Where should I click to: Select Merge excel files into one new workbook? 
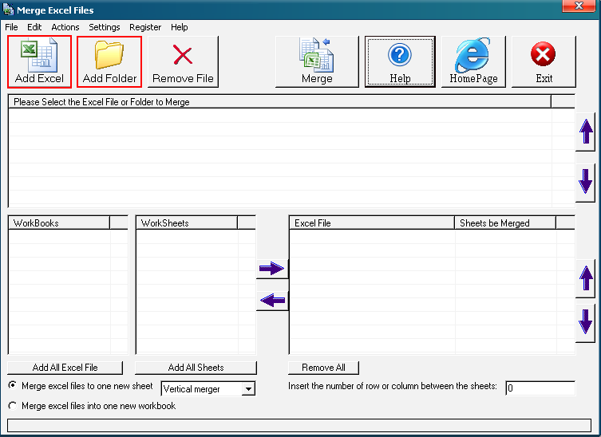click(13, 406)
